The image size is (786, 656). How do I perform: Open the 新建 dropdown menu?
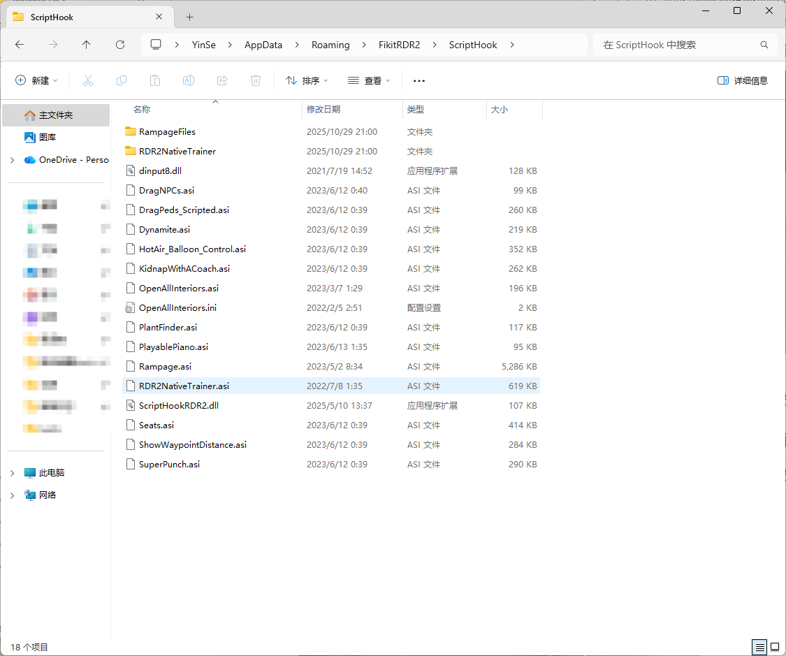(37, 80)
